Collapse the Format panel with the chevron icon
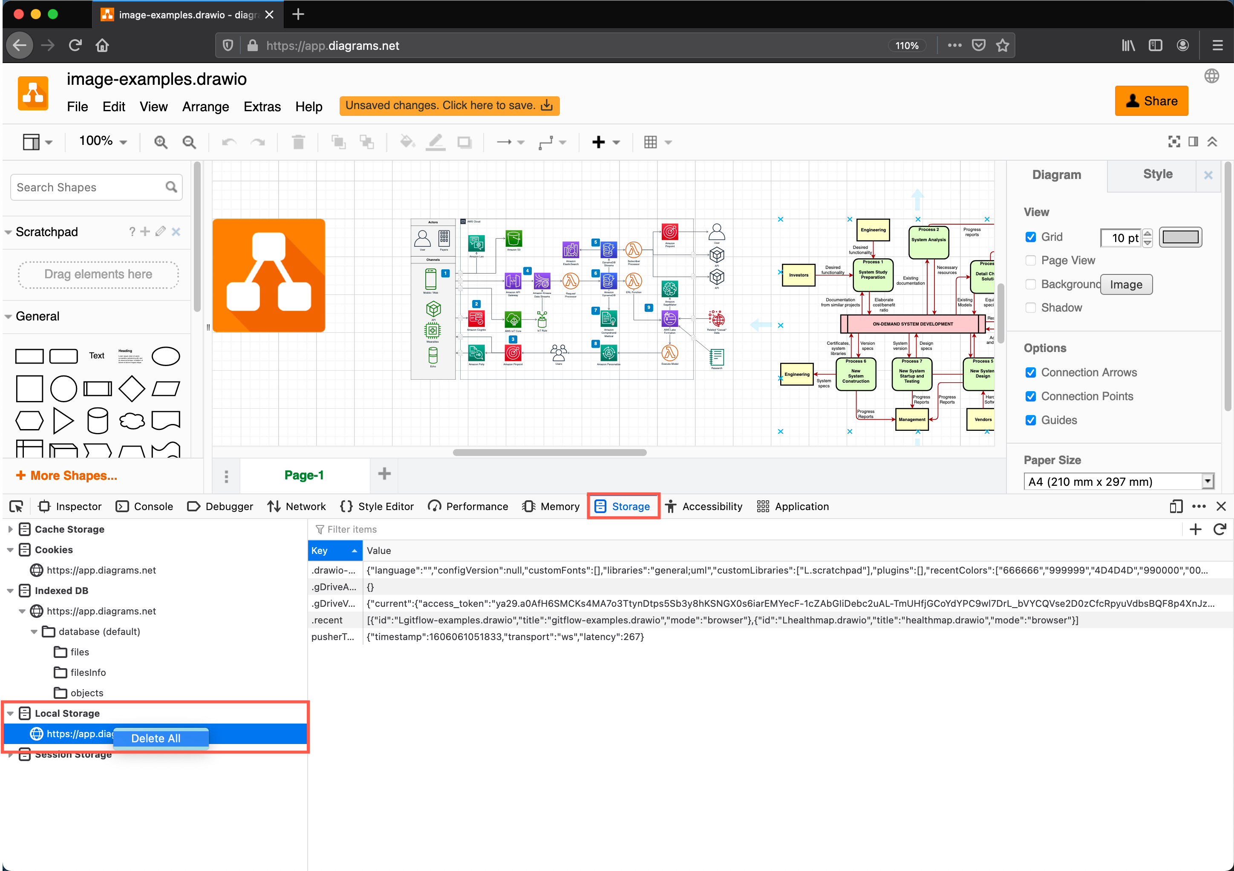This screenshot has width=1234, height=871. click(1213, 141)
